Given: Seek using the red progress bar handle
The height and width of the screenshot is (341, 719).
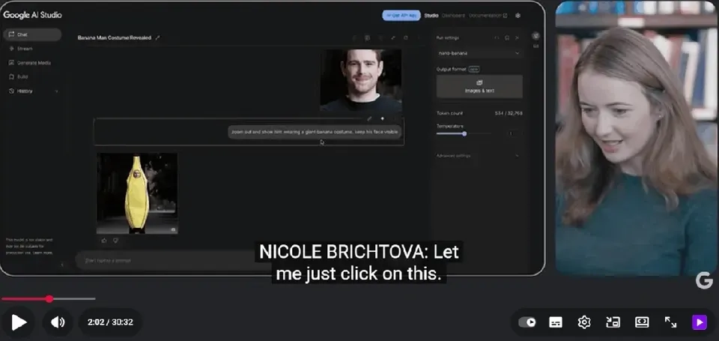Looking at the screenshot, I should pos(49,299).
